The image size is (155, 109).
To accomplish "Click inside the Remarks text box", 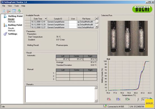I will (60, 94).
